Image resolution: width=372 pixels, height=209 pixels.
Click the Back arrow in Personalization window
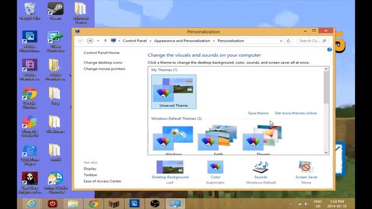pos(80,41)
